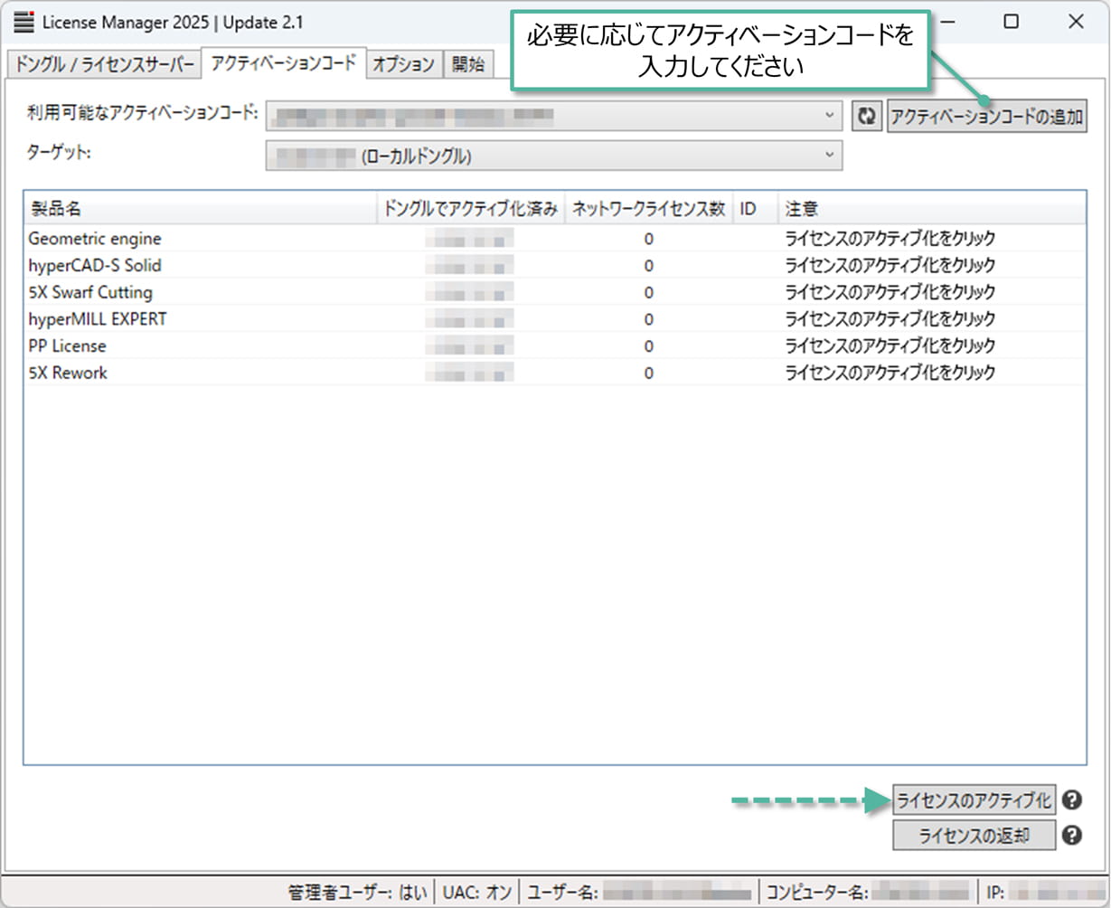Select the hyperCAD-S Solid row

tap(555, 266)
